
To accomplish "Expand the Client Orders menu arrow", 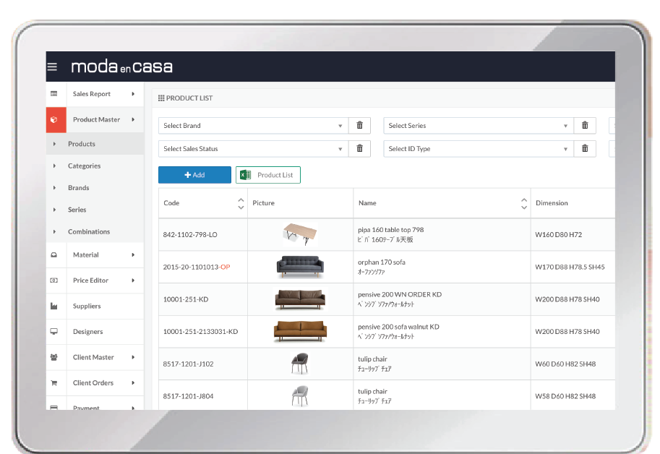I will pos(133,383).
